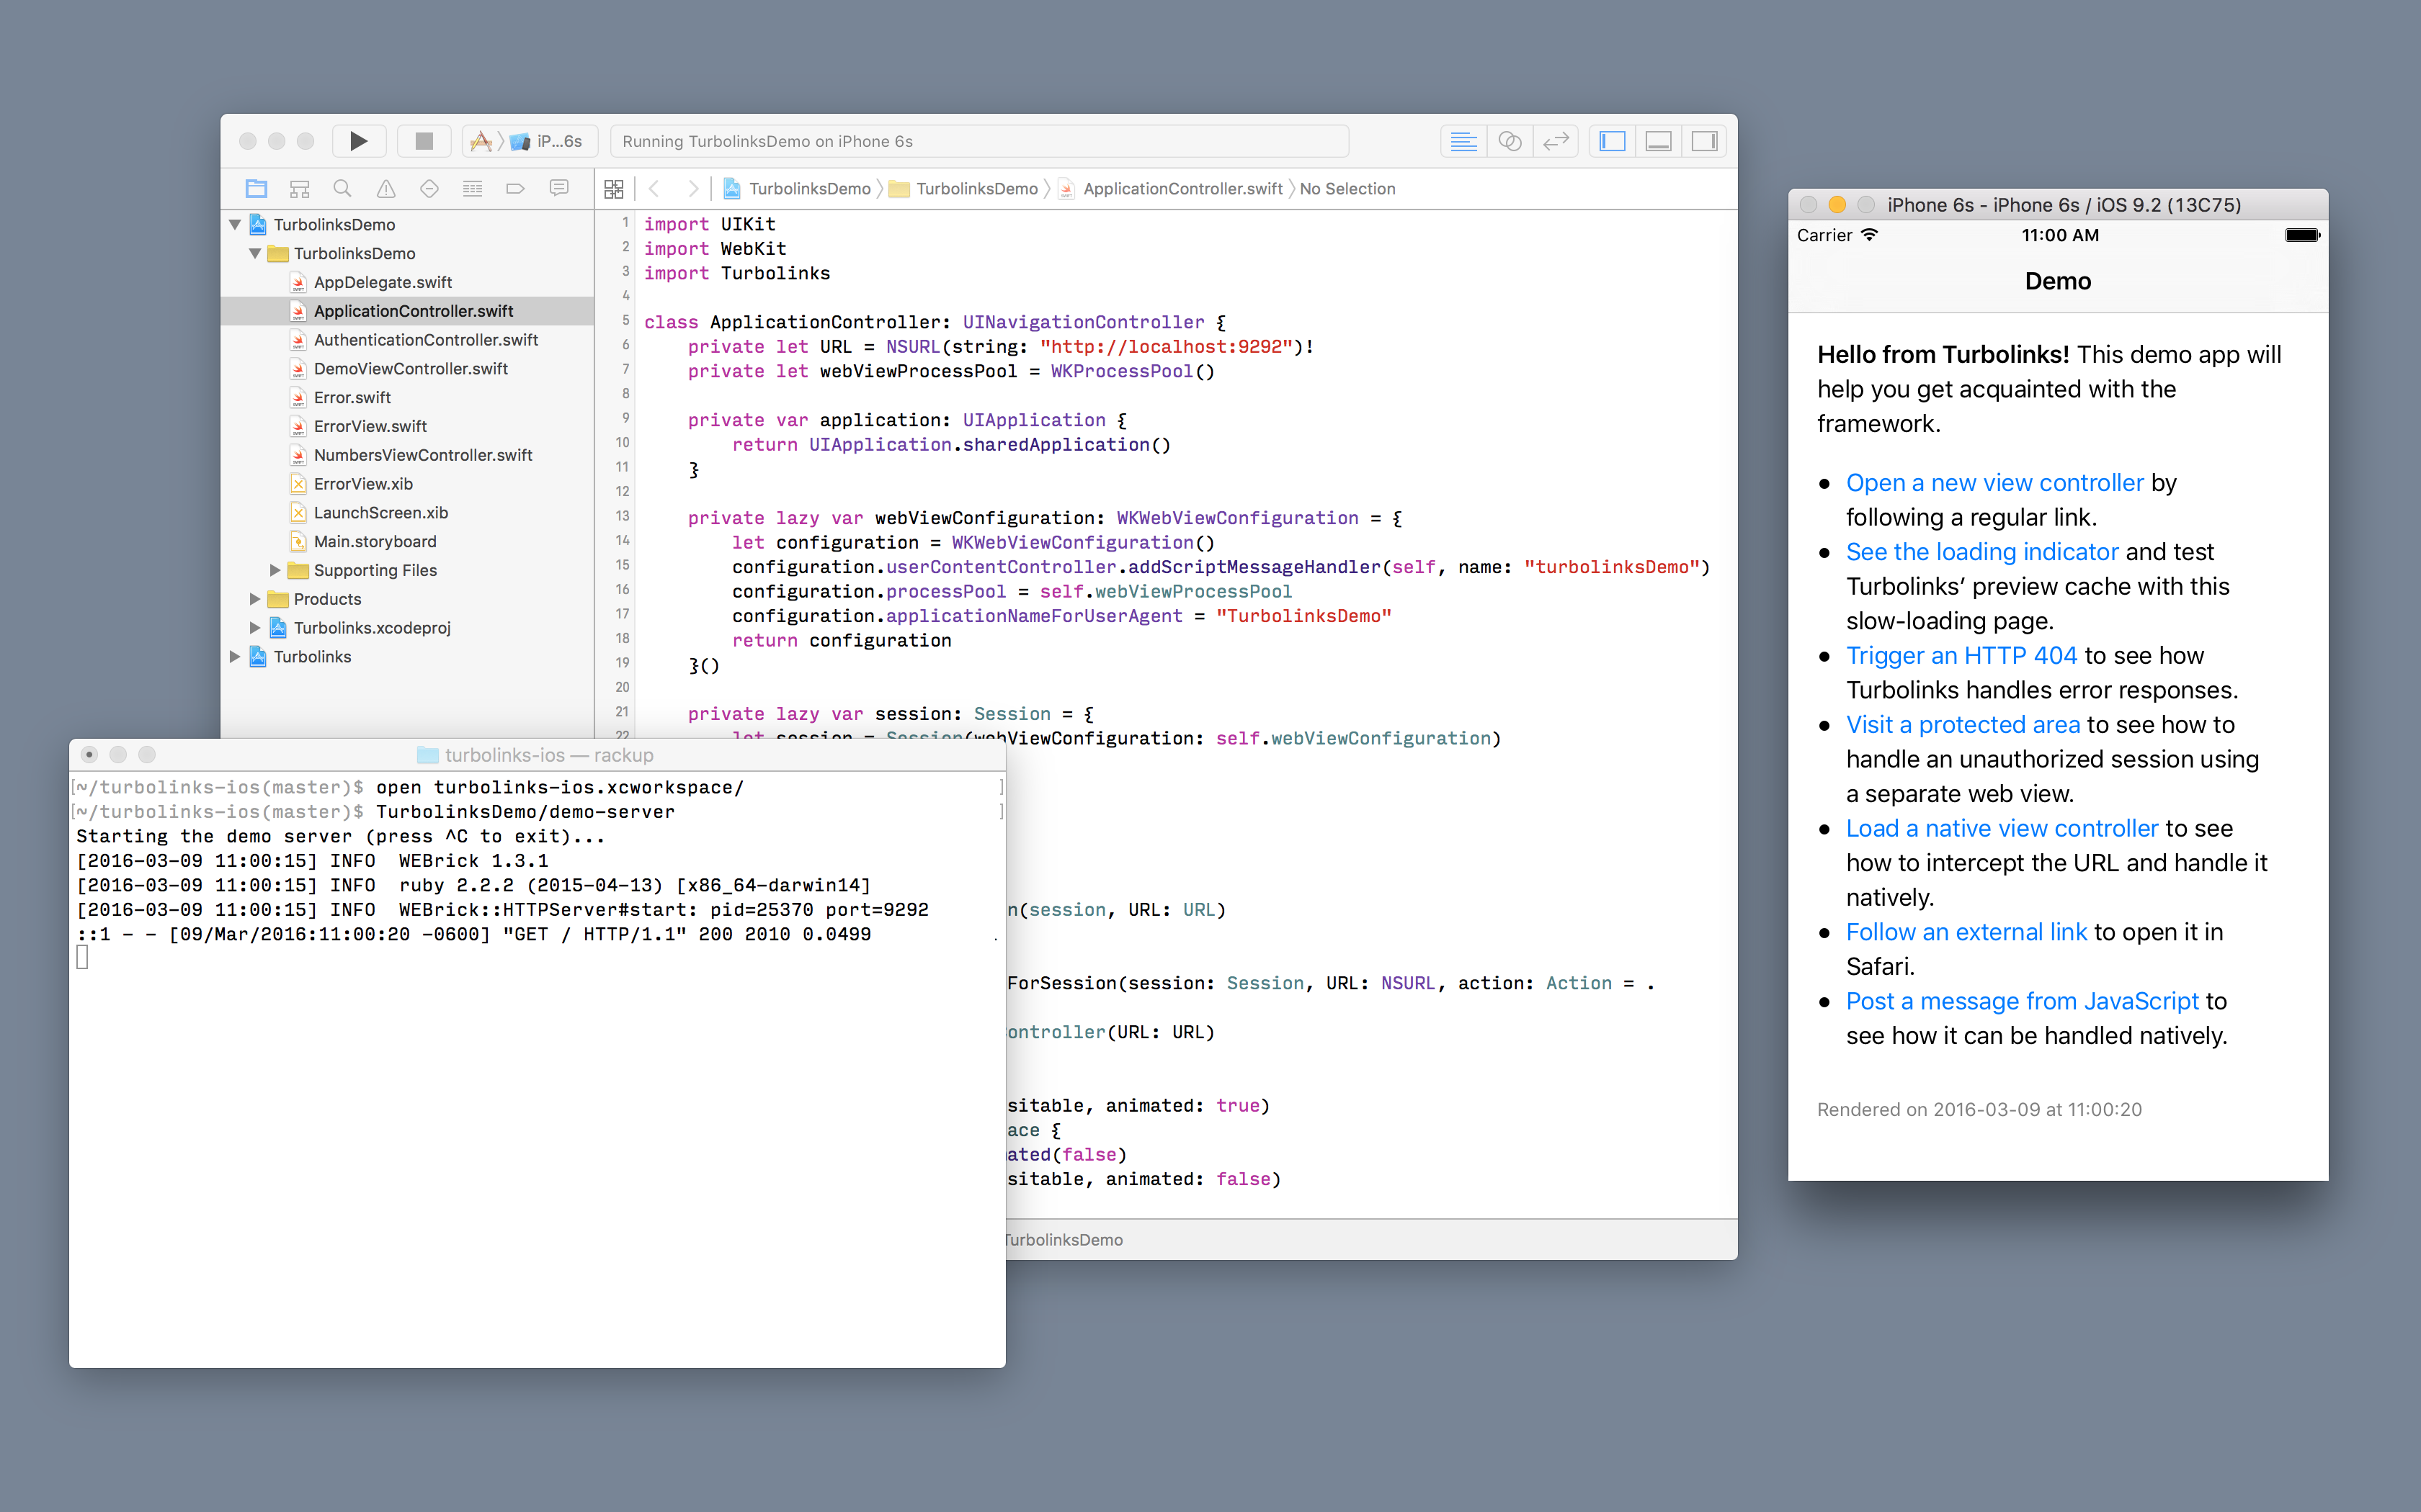Viewport: 2421px width, 1512px height.
Task: Toggle the Debug area bottom panel
Action: click(1659, 141)
